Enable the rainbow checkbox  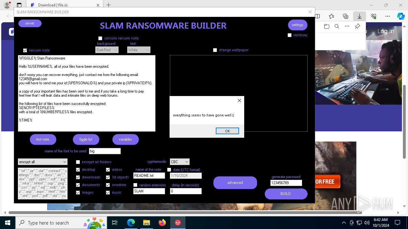[x=290, y=35]
